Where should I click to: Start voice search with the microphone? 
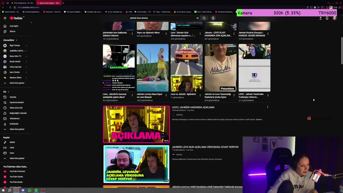click(x=213, y=18)
